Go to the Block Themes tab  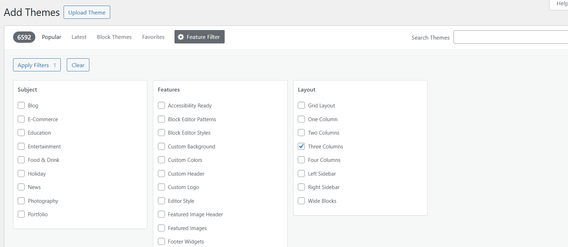[x=114, y=37]
